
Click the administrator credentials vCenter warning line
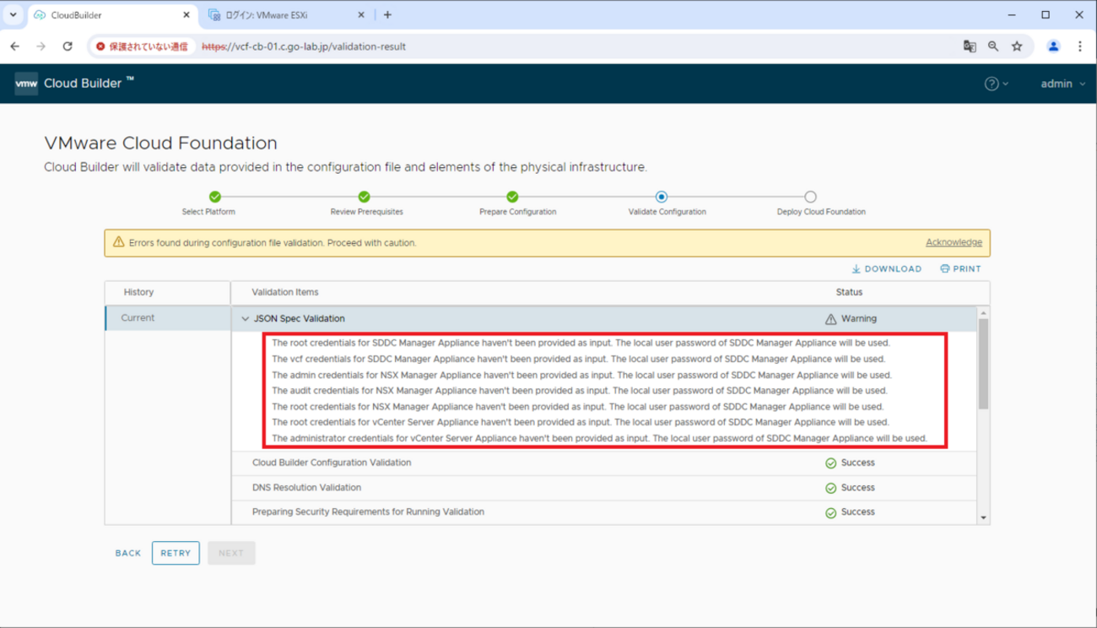coord(599,438)
